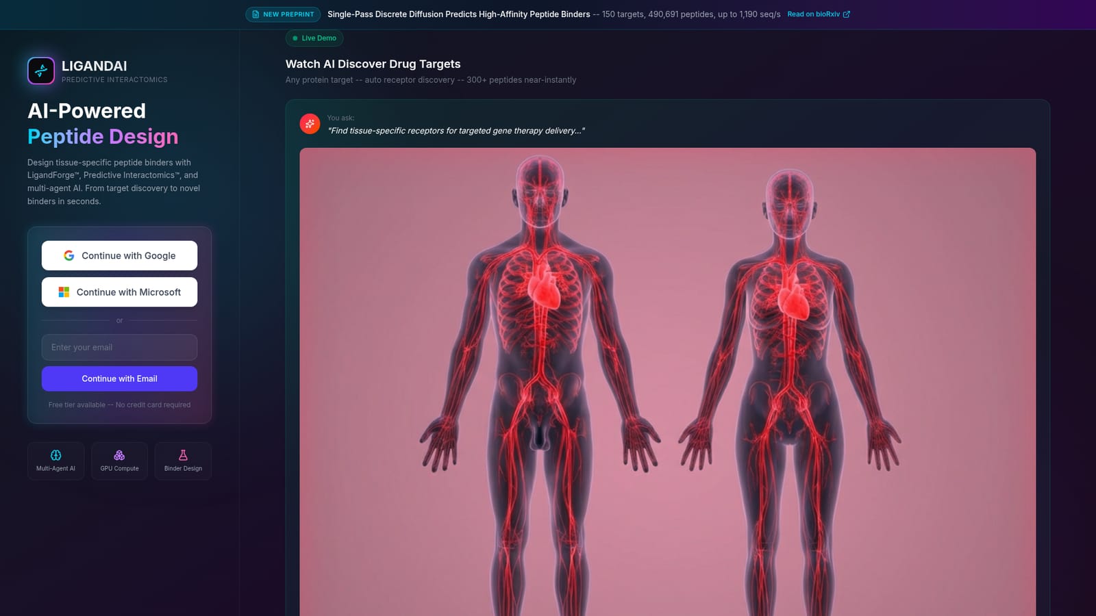Click the preprint title in the banner
This screenshot has height=616, width=1096.
point(458,14)
